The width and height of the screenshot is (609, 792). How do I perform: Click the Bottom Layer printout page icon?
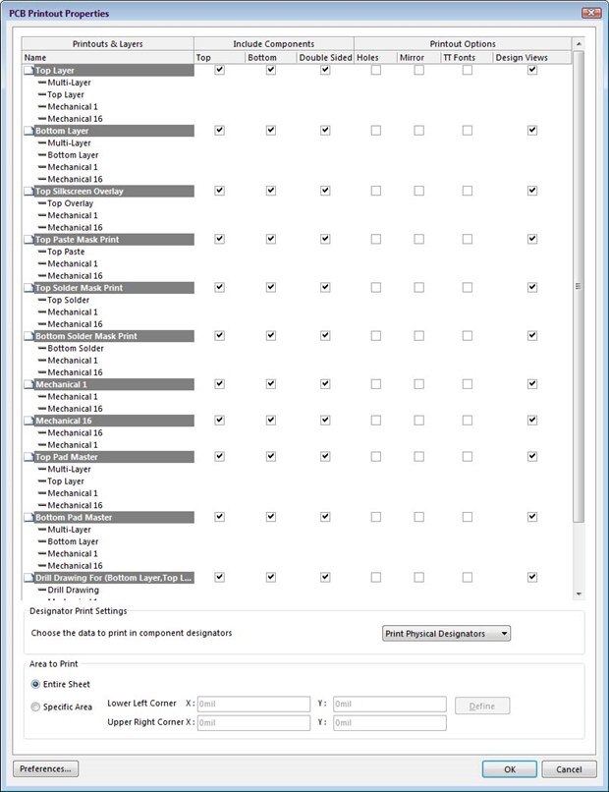(28, 131)
